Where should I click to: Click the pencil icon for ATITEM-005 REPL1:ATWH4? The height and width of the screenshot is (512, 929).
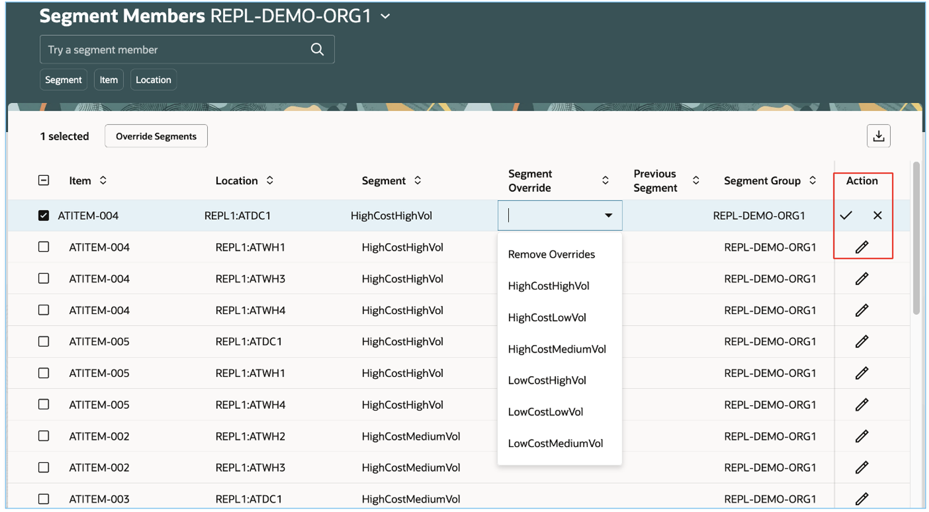pos(863,404)
